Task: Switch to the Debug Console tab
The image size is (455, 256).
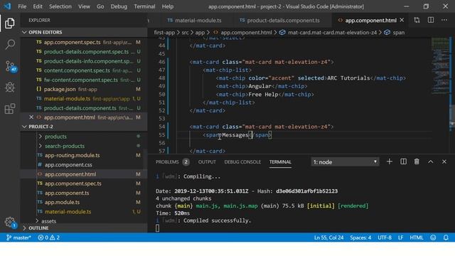Action: coord(242,162)
